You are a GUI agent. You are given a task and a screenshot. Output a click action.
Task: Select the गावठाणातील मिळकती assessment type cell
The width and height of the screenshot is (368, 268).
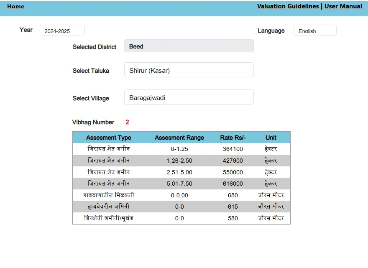coord(108,195)
